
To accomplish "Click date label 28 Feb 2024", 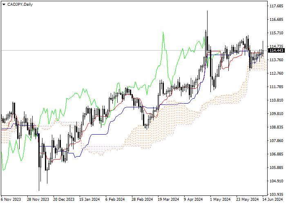I will [142, 200].
